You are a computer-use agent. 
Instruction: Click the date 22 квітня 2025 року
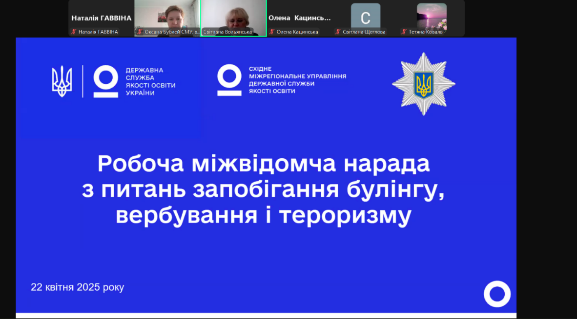77,287
